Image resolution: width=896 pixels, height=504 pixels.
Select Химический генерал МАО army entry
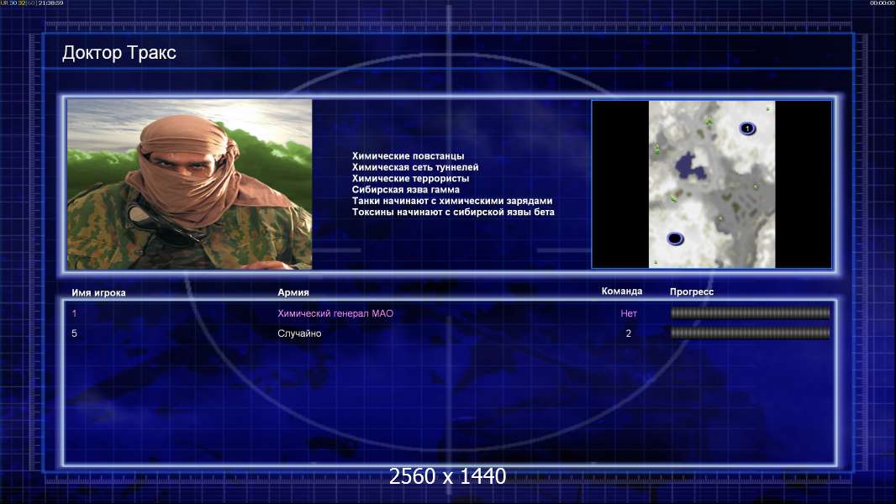coord(335,313)
